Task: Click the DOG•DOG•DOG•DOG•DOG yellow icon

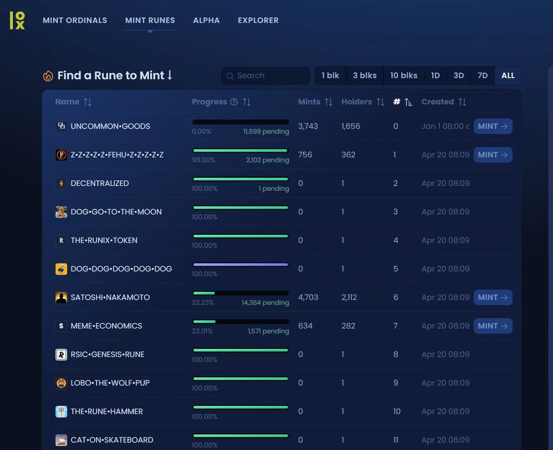Action: [61, 269]
